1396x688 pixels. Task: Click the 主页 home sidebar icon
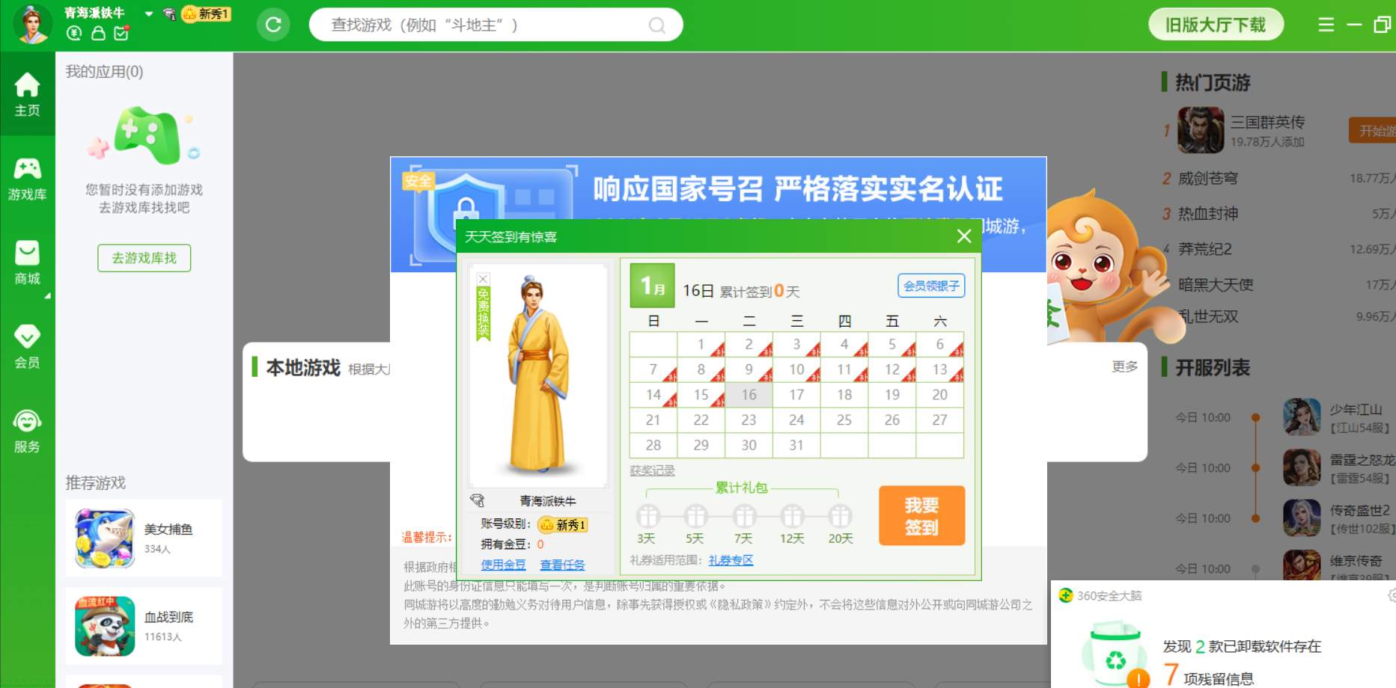pos(28,93)
